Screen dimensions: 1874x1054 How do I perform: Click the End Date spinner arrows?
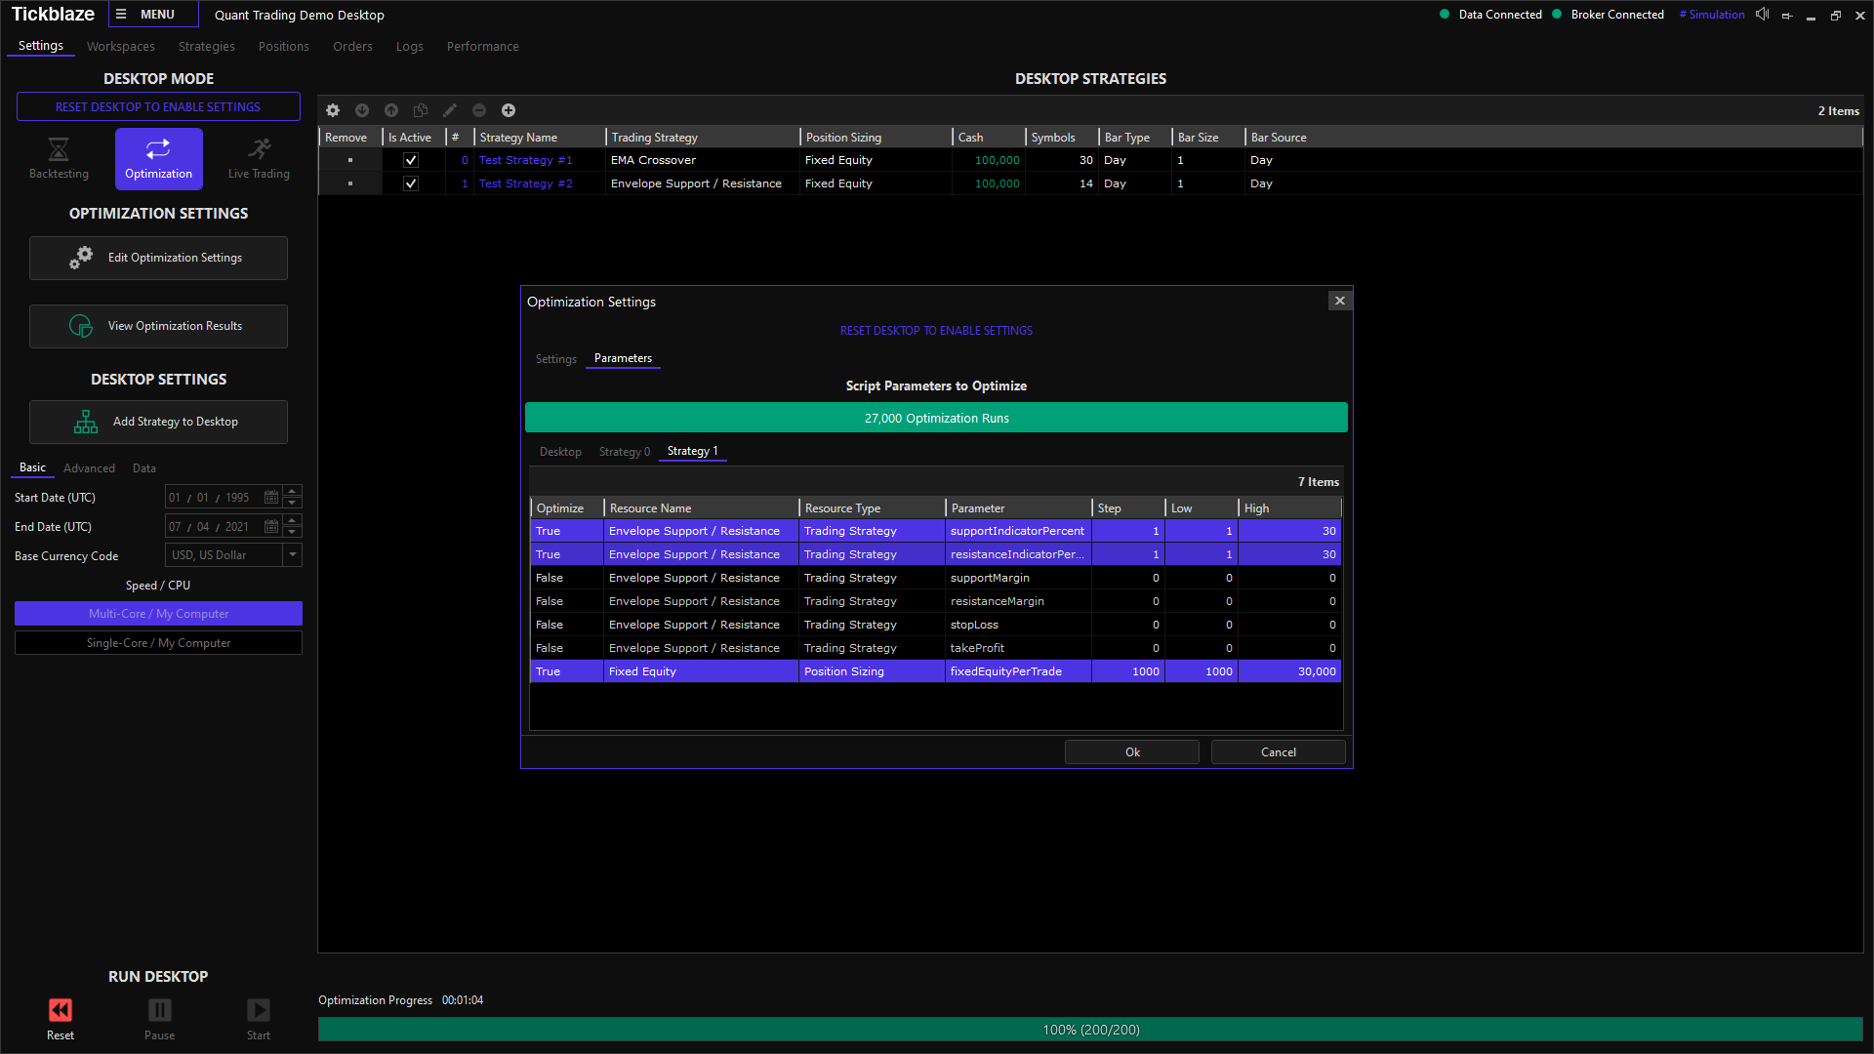pyautogui.click(x=292, y=527)
